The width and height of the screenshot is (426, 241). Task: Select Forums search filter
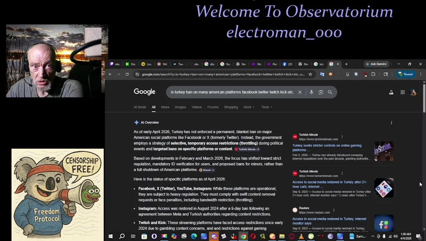click(x=213, y=107)
